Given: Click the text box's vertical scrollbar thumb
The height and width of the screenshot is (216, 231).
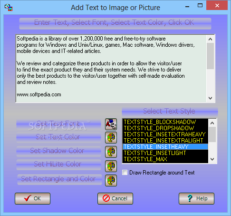Looking at the screenshot, I should click(211, 56).
